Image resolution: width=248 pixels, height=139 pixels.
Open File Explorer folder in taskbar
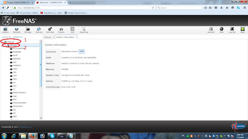[x=23, y=136]
